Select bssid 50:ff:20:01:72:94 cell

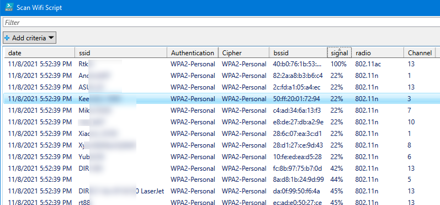pos(296,99)
